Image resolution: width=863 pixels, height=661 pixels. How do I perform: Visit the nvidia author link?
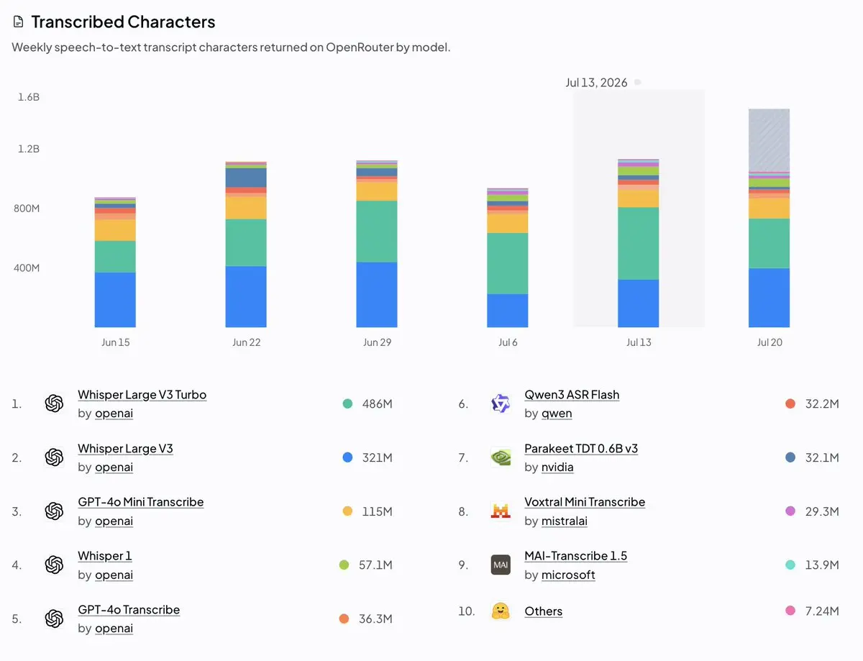pos(557,468)
